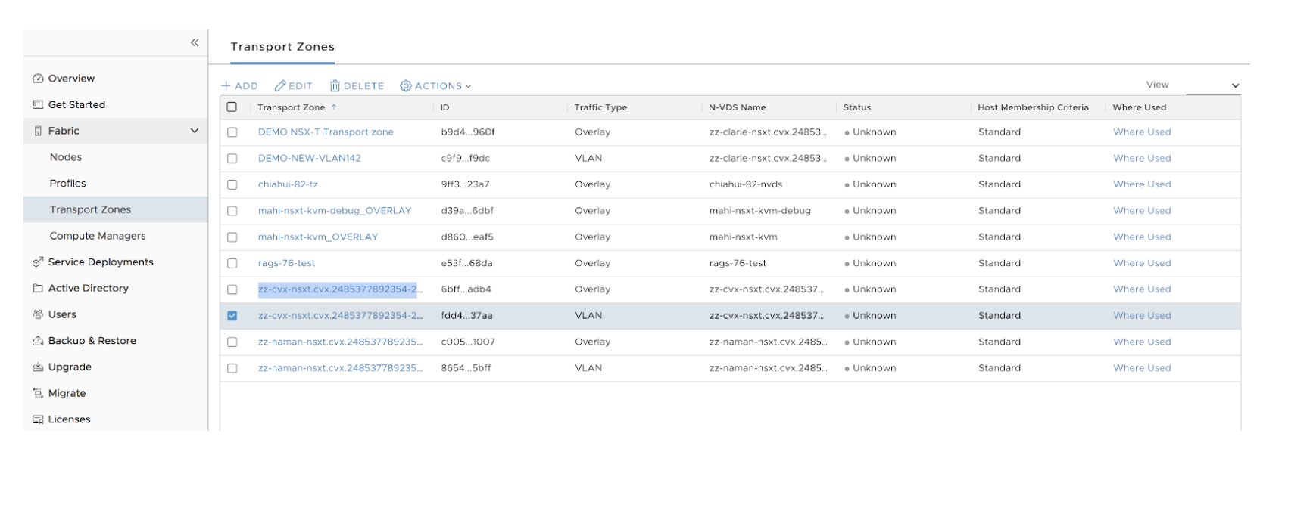This screenshot has width=1310, height=520.
Task: Collapse the Fabric section chevron
Action: pos(195,131)
